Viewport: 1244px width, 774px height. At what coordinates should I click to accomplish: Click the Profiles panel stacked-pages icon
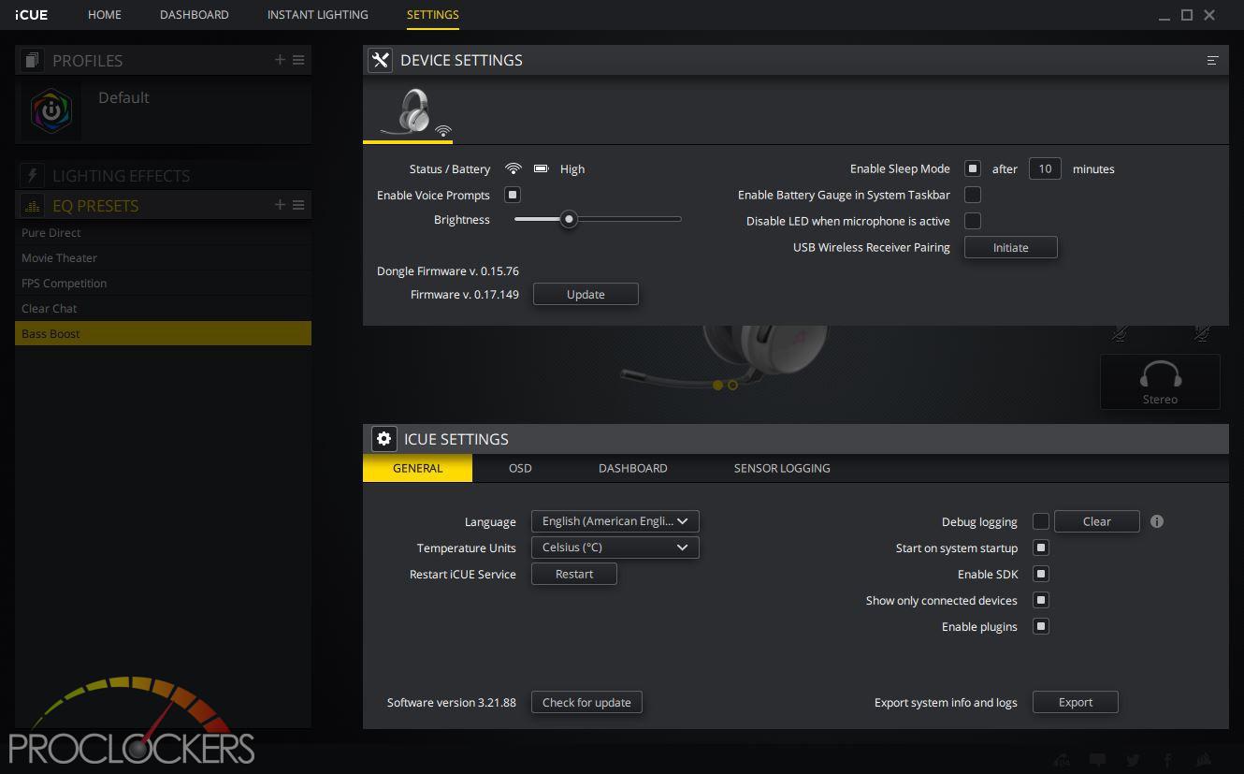coord(32,60)
